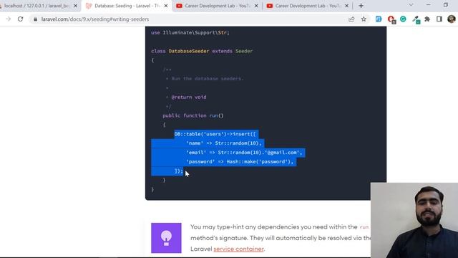Click the 'Run the database seeders.' comment
Image resolution: width=458 pixels, height=258 pixels.
coord(208,79)
